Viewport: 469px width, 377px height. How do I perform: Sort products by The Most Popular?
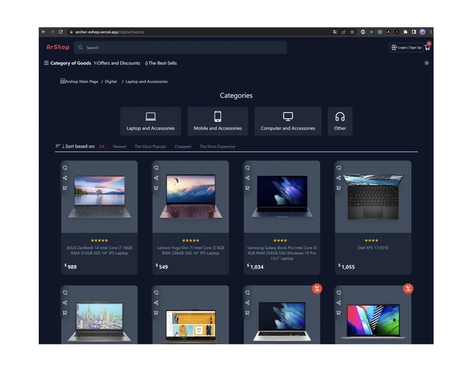point(150,147)
